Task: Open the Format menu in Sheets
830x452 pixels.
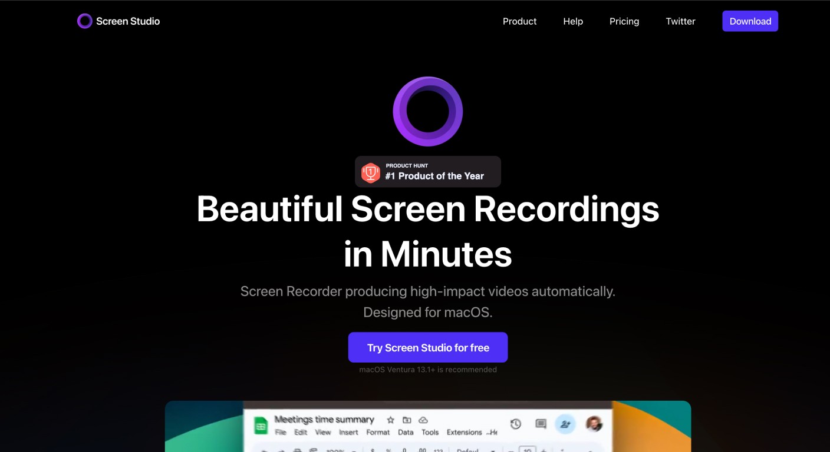Action: coord(378,432)
